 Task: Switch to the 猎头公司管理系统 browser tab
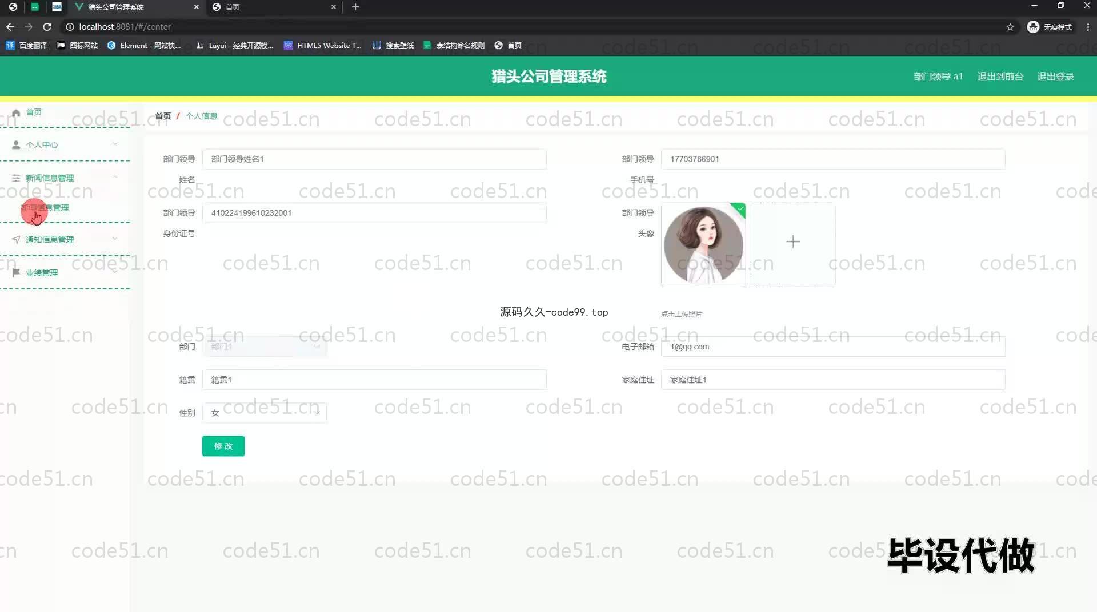[x=137, y=7]
